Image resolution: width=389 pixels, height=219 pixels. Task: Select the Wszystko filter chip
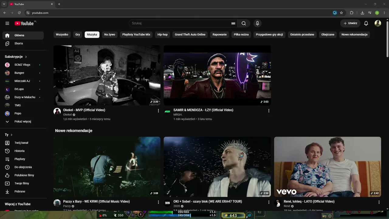click(62, 35)
